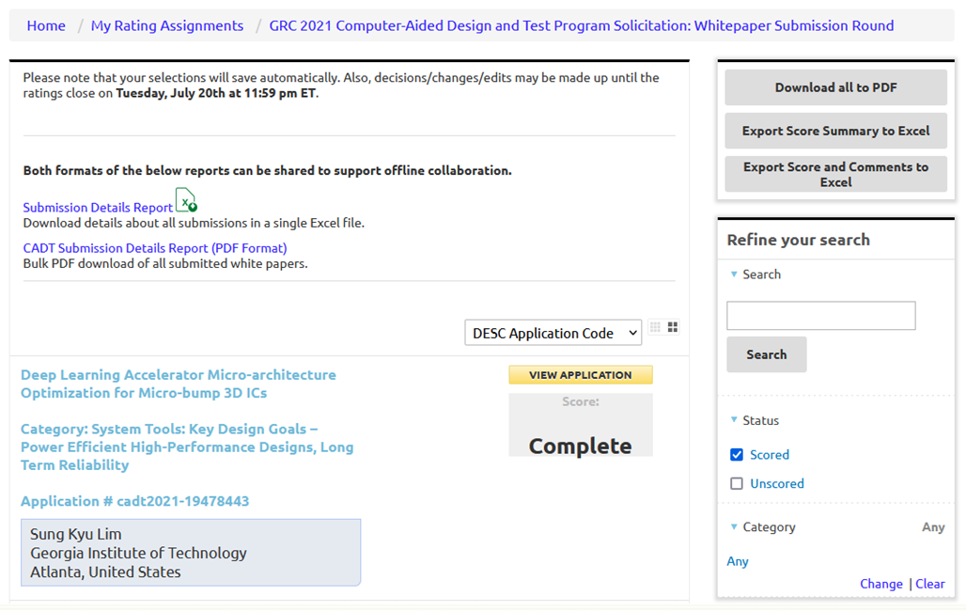The width and height of the screenshot is (966, 611).
Task: Switch to grid view layout
Action: (x=672, y=327)
